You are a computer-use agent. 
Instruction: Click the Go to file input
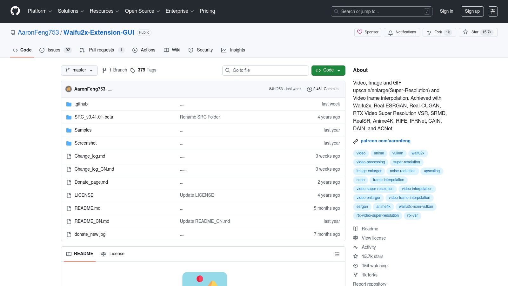[x=265, y=70]
